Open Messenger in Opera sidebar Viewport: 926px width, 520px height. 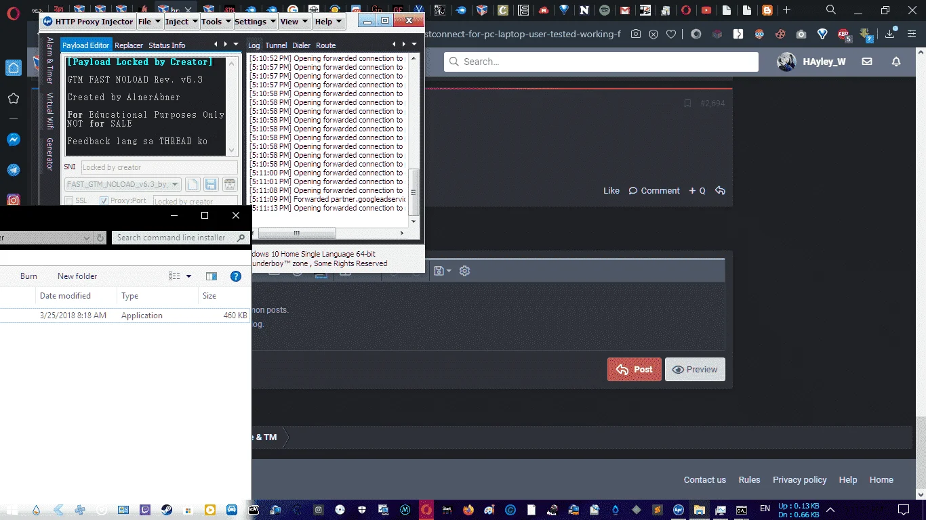13,139
